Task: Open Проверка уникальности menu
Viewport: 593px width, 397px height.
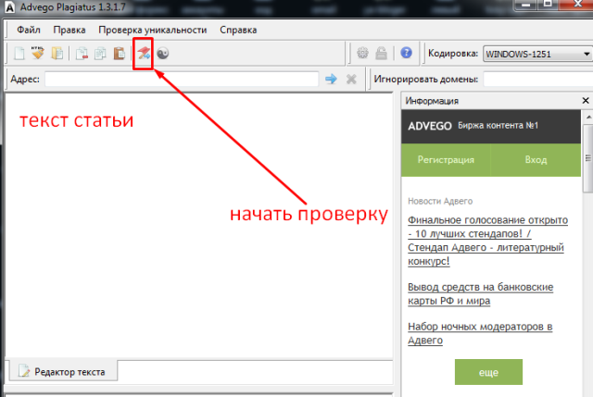Action: pyautogui.click(x=152, y=30)
